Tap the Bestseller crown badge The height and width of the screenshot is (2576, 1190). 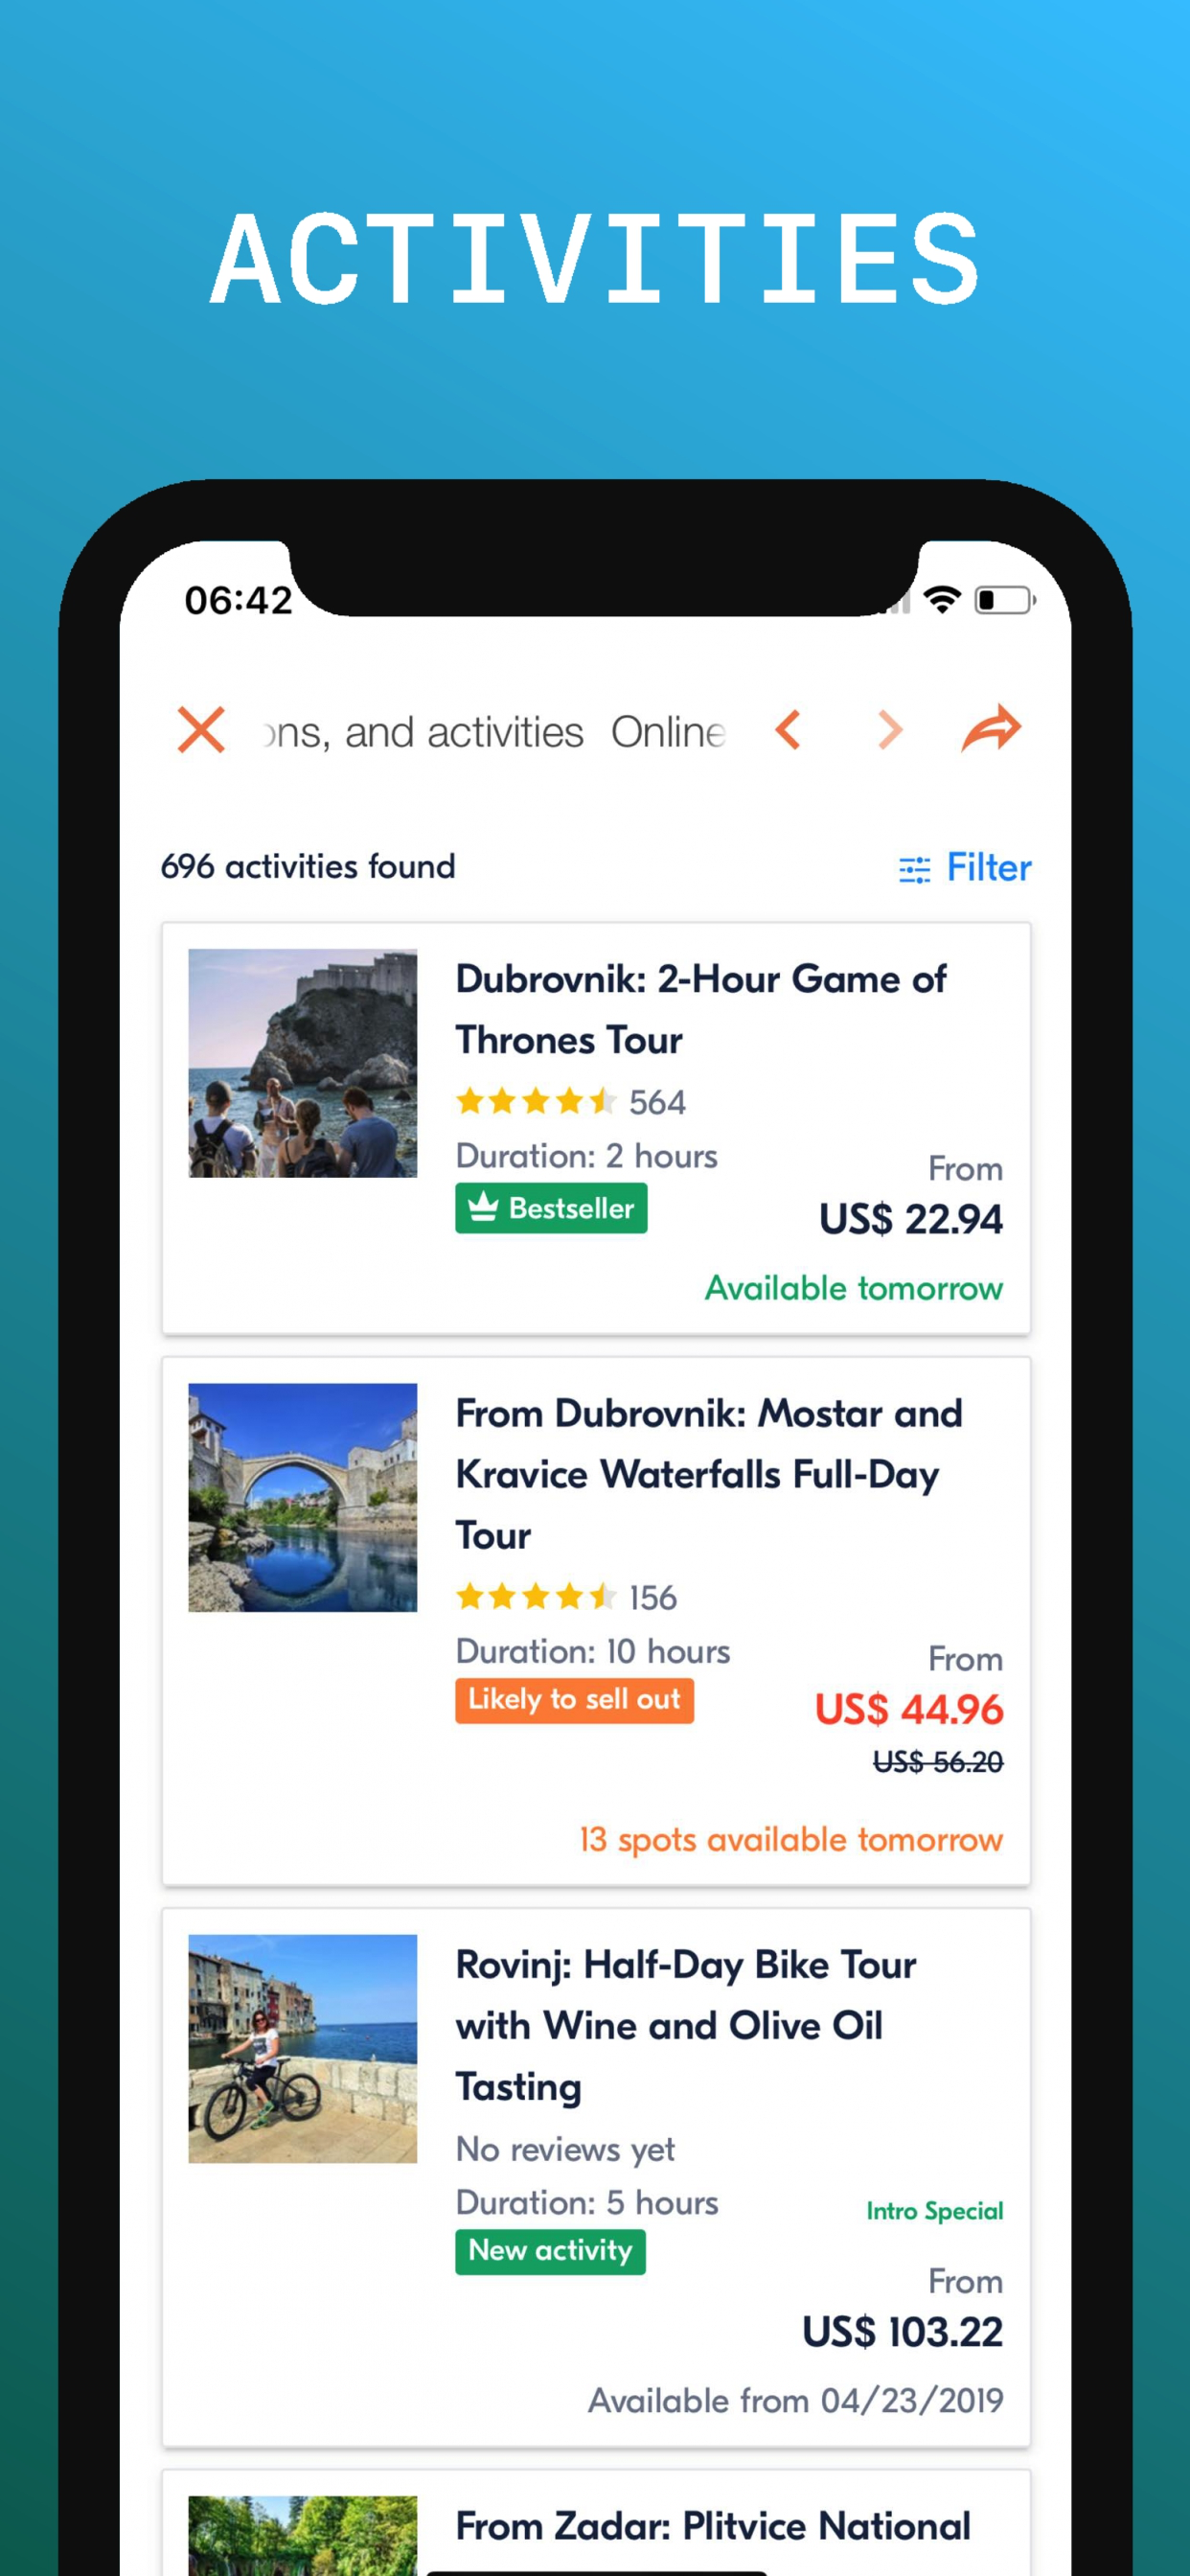click(551, 1208)
